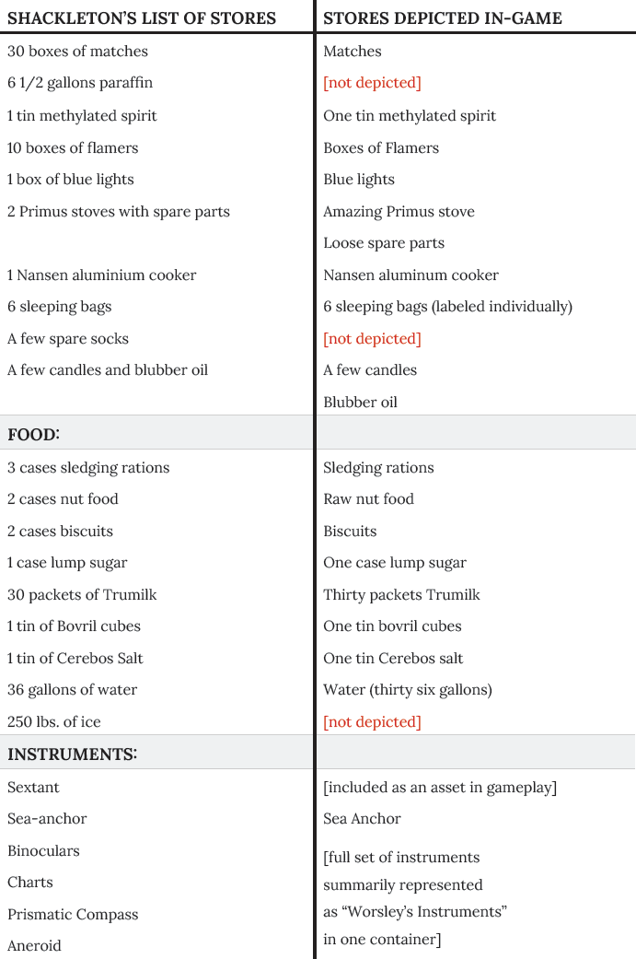Select the "Amazing Primus stove" entry
Image resolution: width=636 pixels, height=959 pixels.
[399, 212]
